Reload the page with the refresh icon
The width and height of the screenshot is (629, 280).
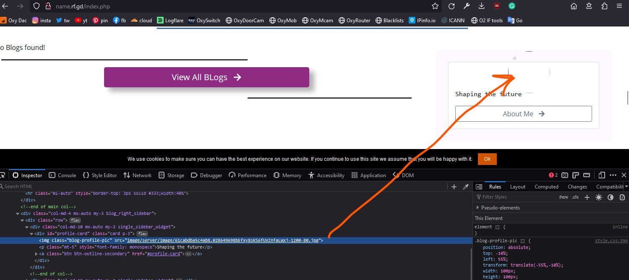pyautogui.click(x=452, y=6)
